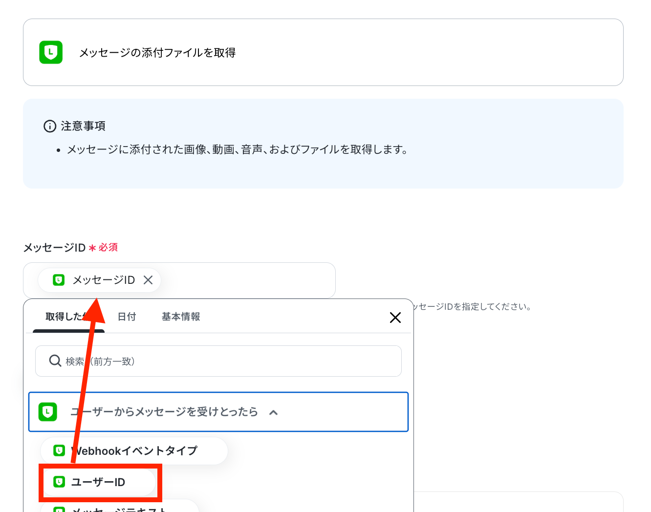Remove the メッセージID chip with its X
The height and width of the screenshot is (512, 651).
point(148,280)
